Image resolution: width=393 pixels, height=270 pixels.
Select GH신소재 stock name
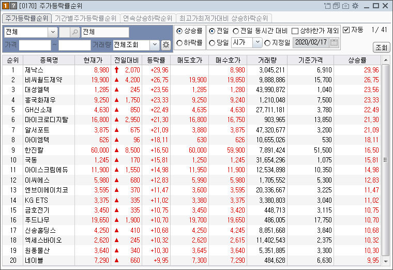tap(38, 110)
